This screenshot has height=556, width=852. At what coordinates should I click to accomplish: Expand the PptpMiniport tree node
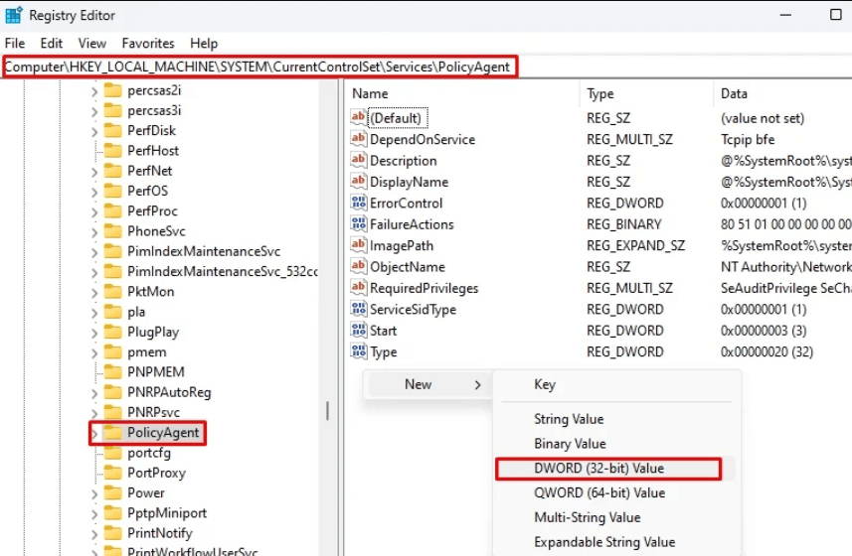pos(94,513)
